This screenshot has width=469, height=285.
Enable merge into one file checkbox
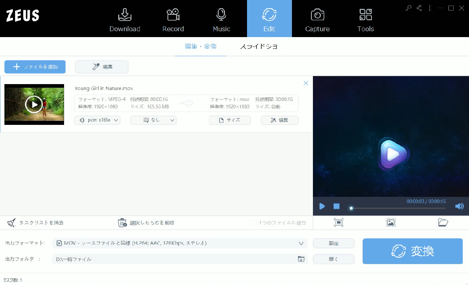coord(254,223)
